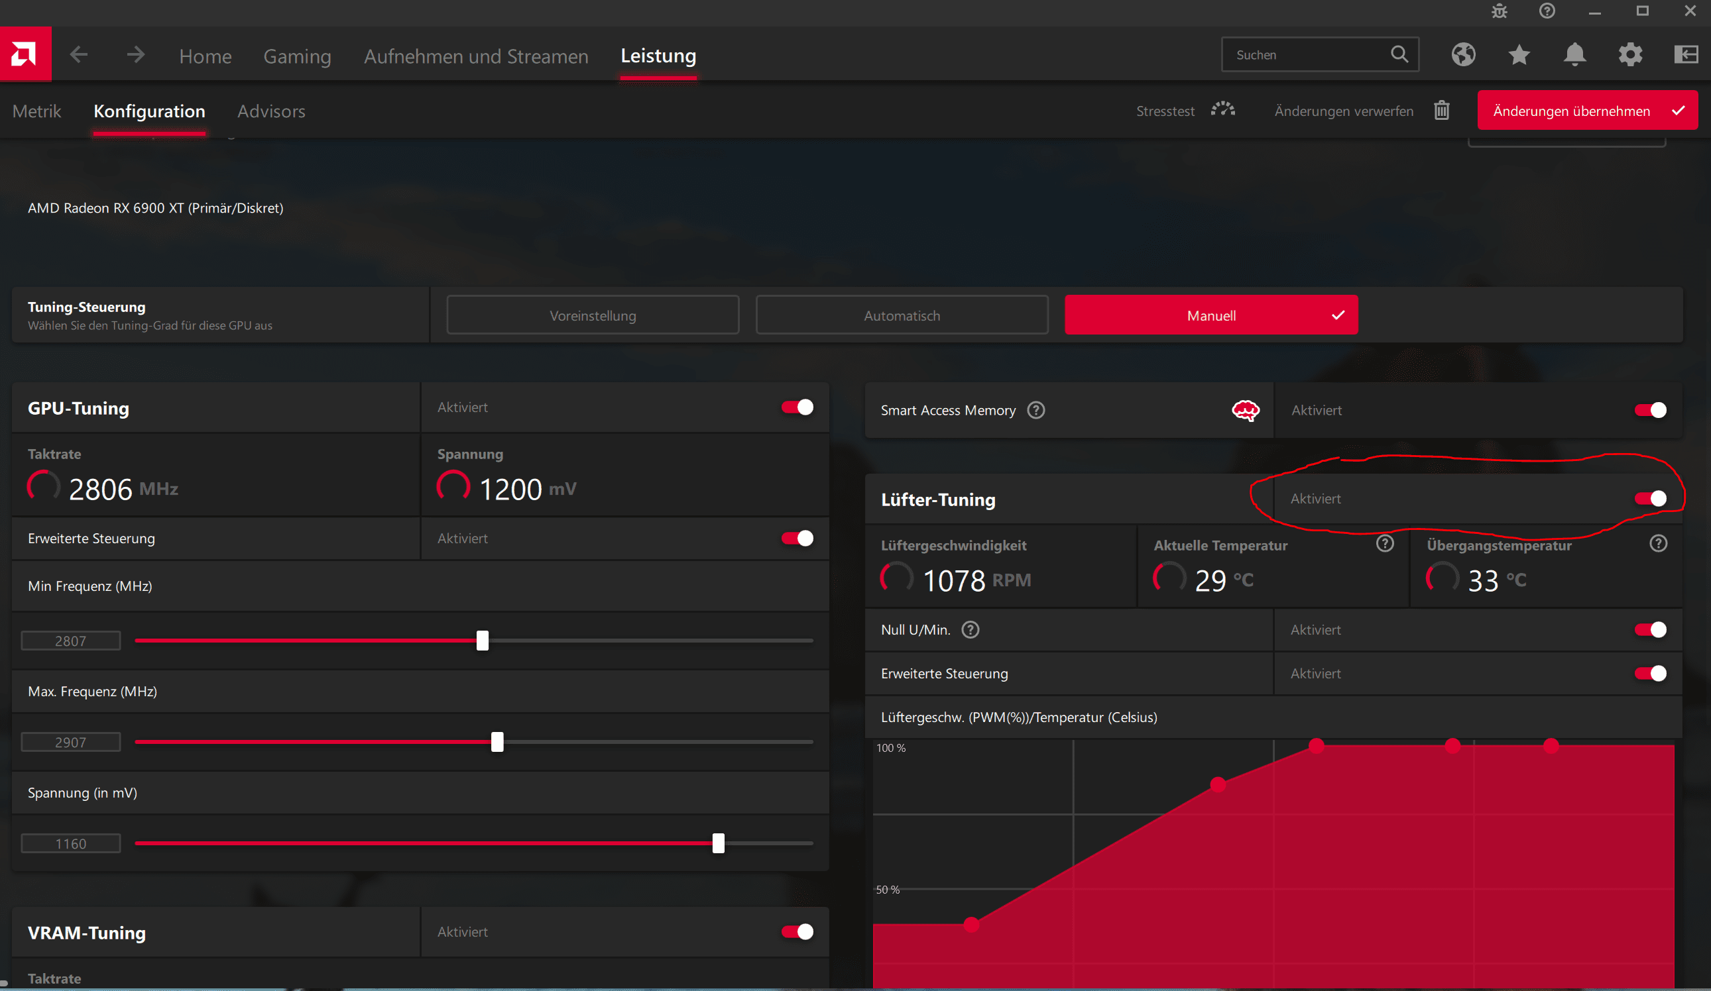Screen dimensions: 1711x991
Task: Click the Null U/Min. help icon
Action: tap(971, 630)
